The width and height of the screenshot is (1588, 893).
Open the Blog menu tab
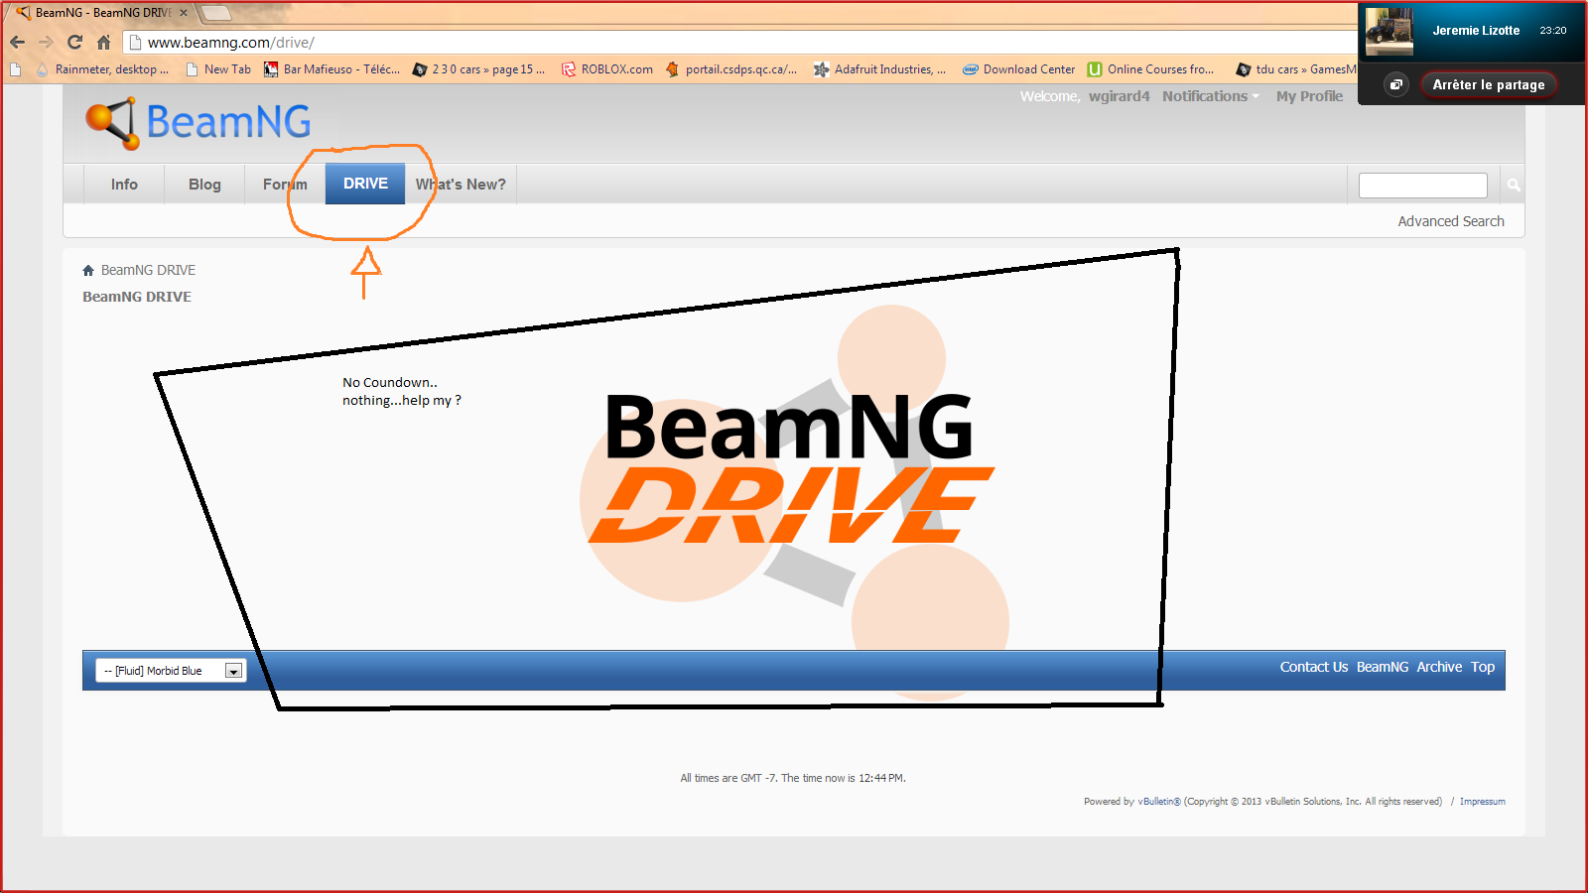pos(204,185)
